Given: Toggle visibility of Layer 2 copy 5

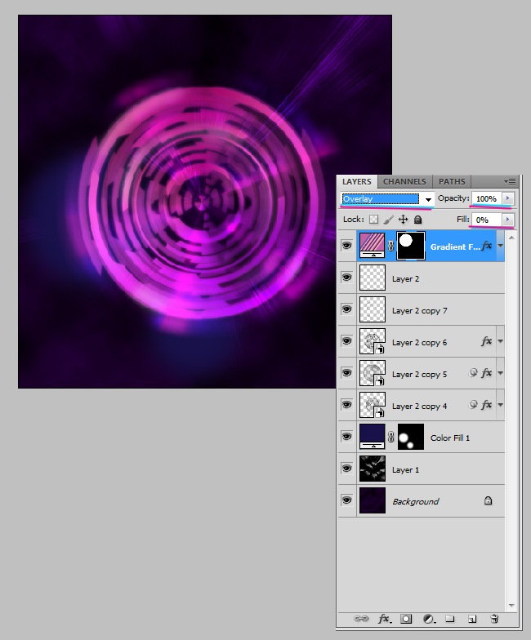Looking at the screenshot, I should coord(346,372).
